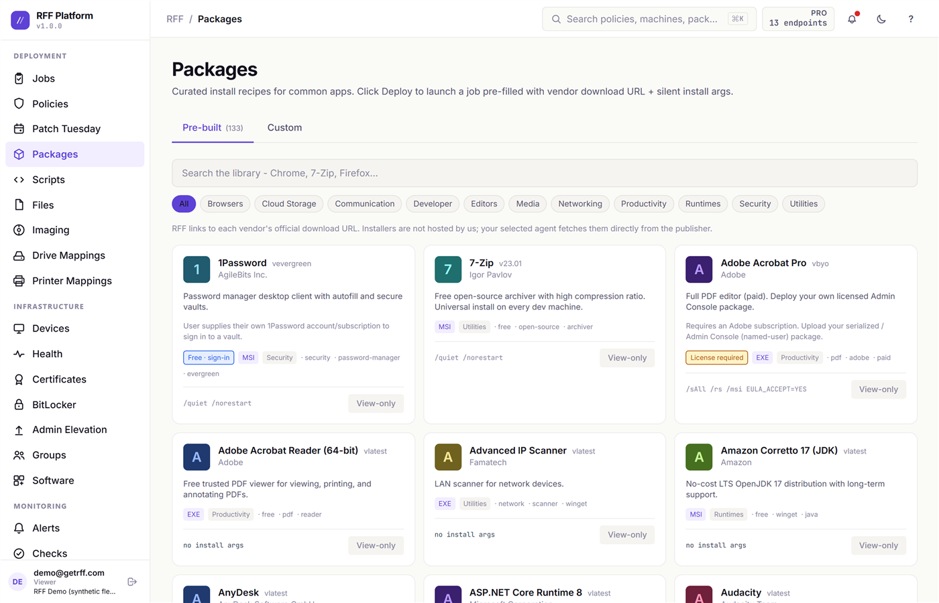Open the Jobs clipboard icon
This screenshot has height=603, width=939.
pyautogui.click(x=19, y=78)
